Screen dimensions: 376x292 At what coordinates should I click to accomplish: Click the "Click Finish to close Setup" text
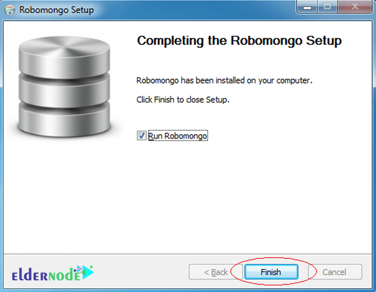[x=183, y=99]
